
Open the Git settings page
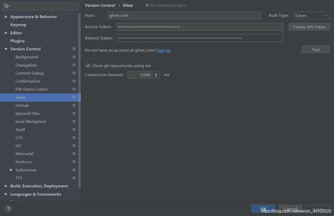(18, 146)
